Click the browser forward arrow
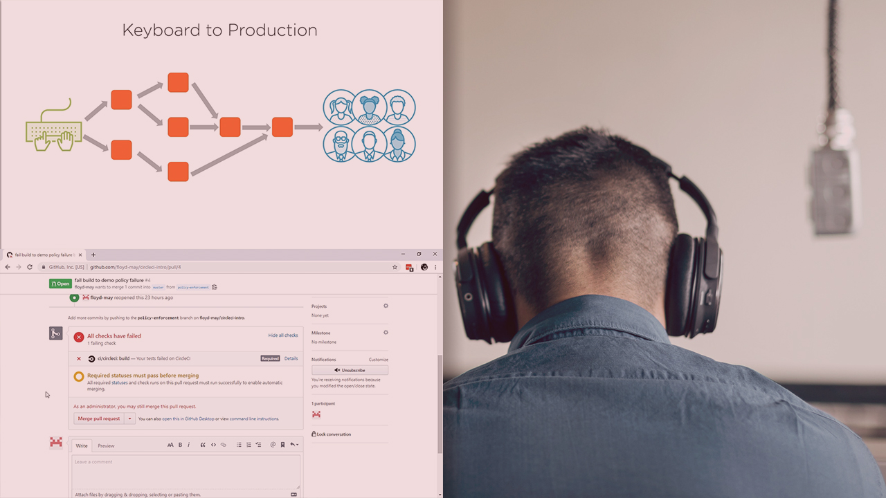This screenshot has height=498, width=886. coord(18,267)
